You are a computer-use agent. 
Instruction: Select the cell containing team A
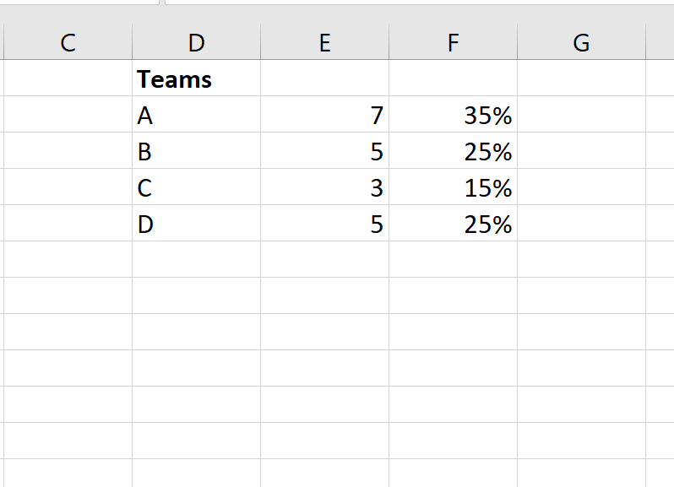tap(197, 114)
